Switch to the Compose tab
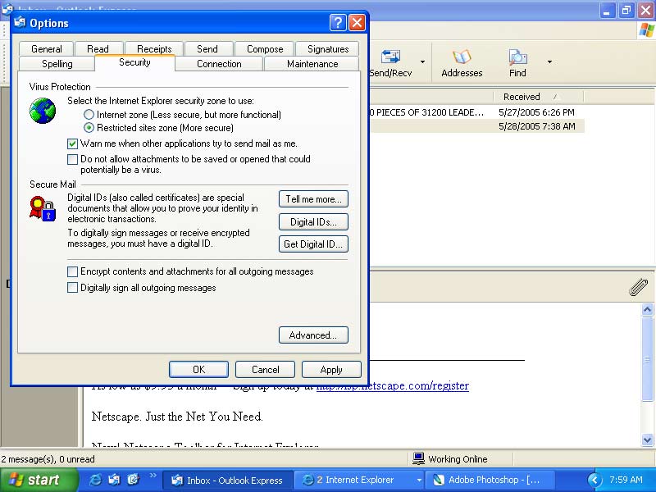The width and height of the screenshot is (656, 492). 265,49
